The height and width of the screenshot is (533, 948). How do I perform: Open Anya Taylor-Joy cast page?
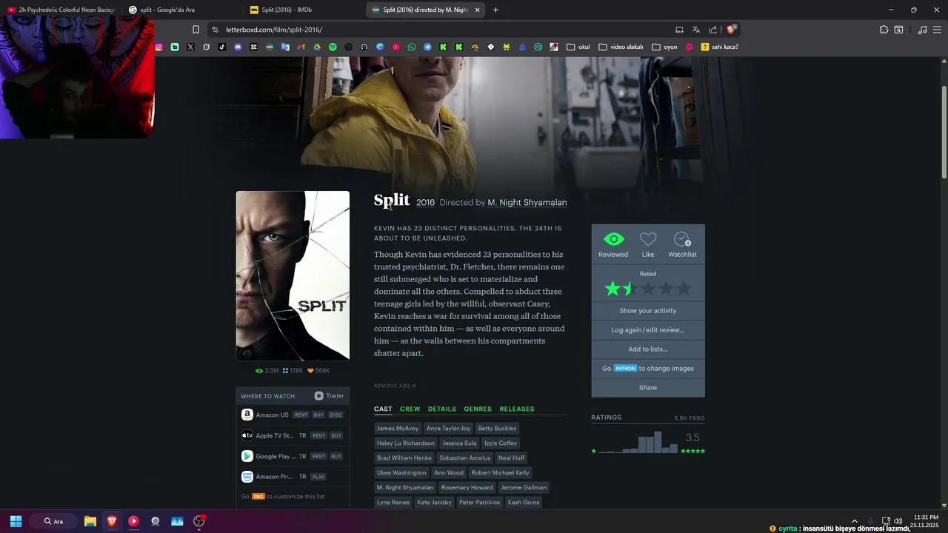click(448, 428)
